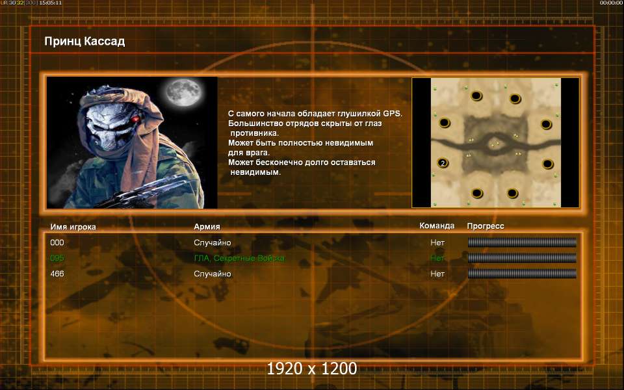Select player 095 highlighted in green
This screenshot has height=390, width=624.
57,258
